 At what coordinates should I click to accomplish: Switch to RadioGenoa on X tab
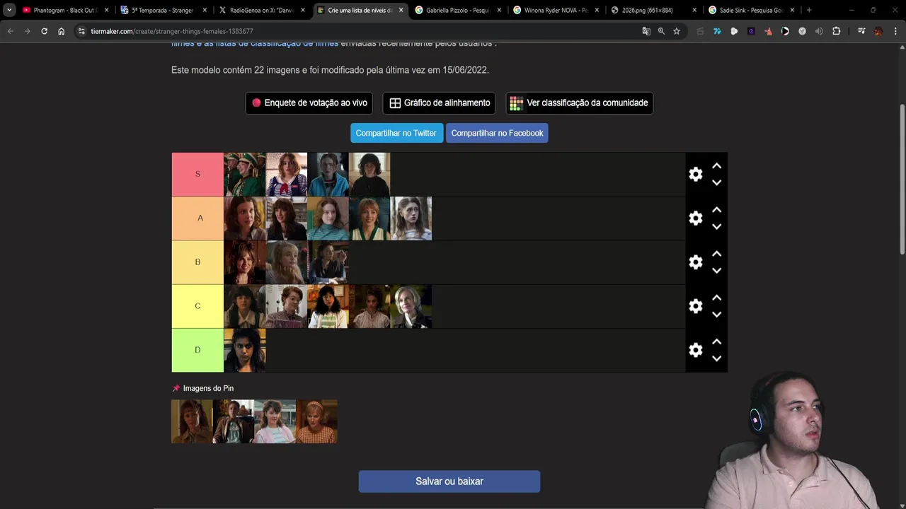pyautogui.click(x=260, y=10)
